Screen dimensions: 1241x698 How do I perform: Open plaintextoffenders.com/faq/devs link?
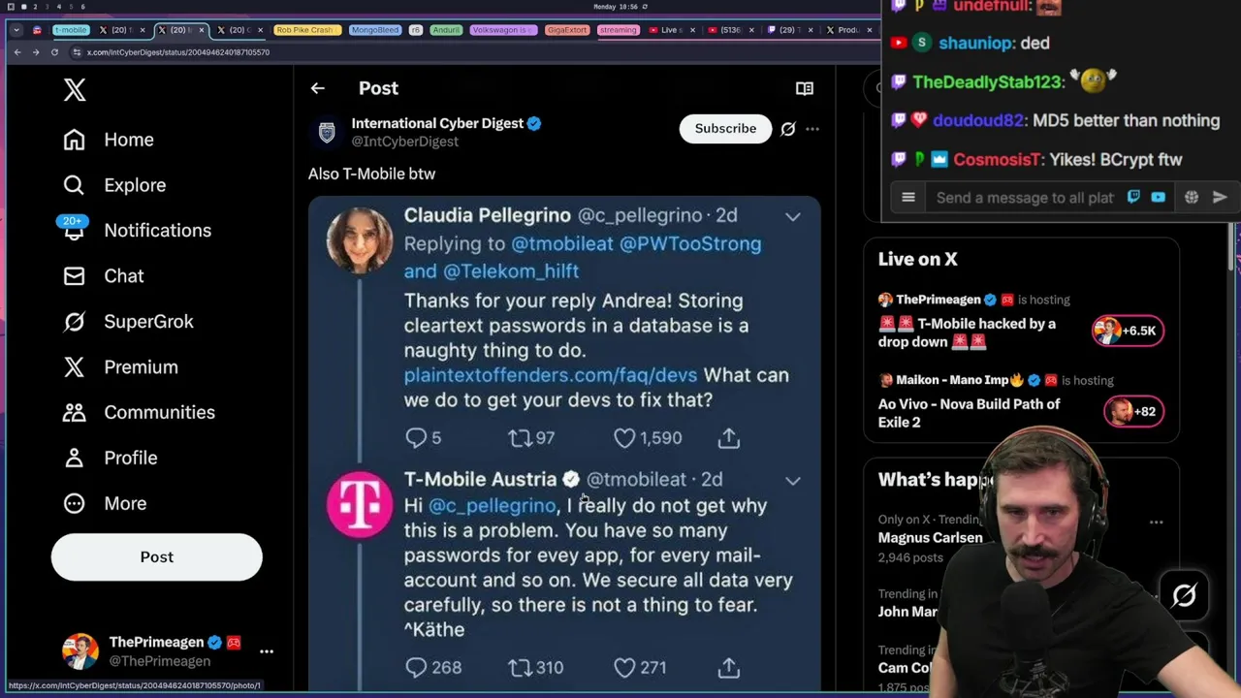point(551,375)
